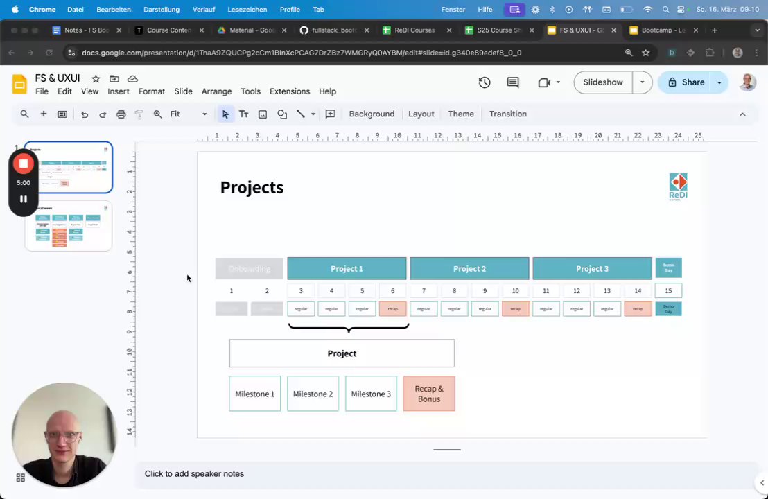Viewport: 768px width, 499px height.
Task: Select the Shape tool icon
Action: tap(282, 114)
